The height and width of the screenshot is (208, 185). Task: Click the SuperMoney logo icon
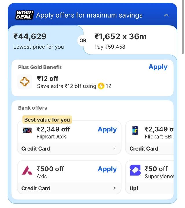click(135, 170)
